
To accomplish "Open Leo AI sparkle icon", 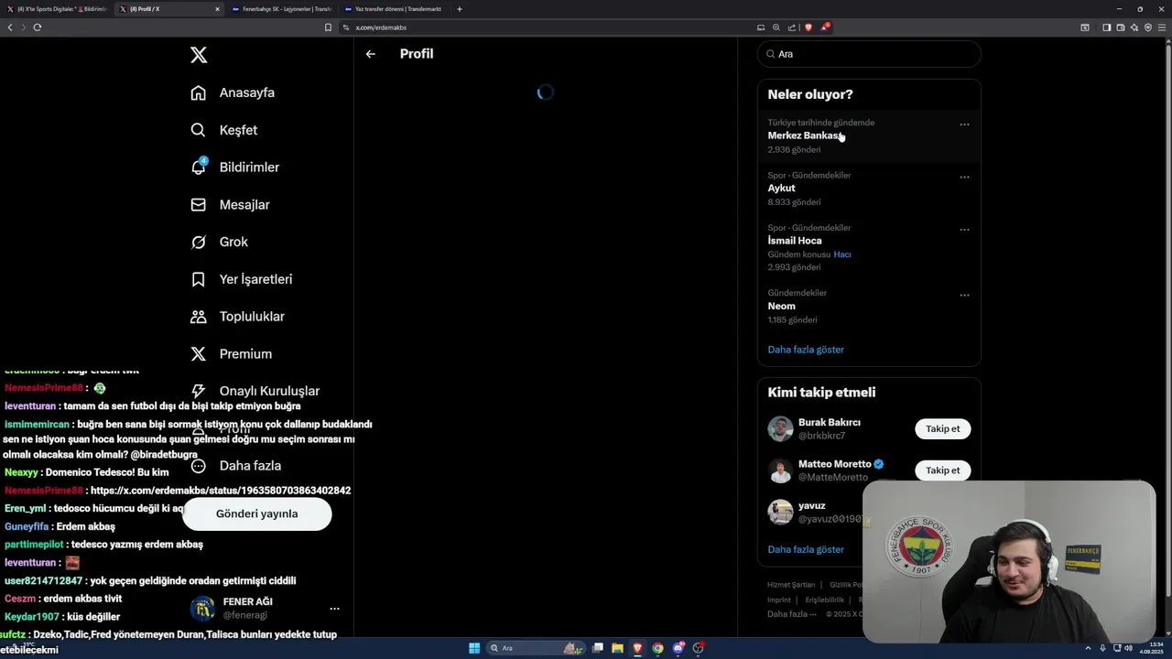I will point(1134,27).
